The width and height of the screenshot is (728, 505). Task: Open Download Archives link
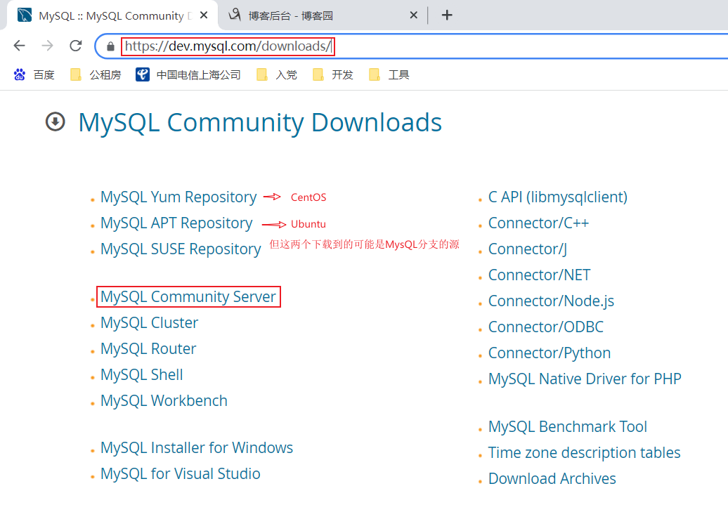point(552,478)
